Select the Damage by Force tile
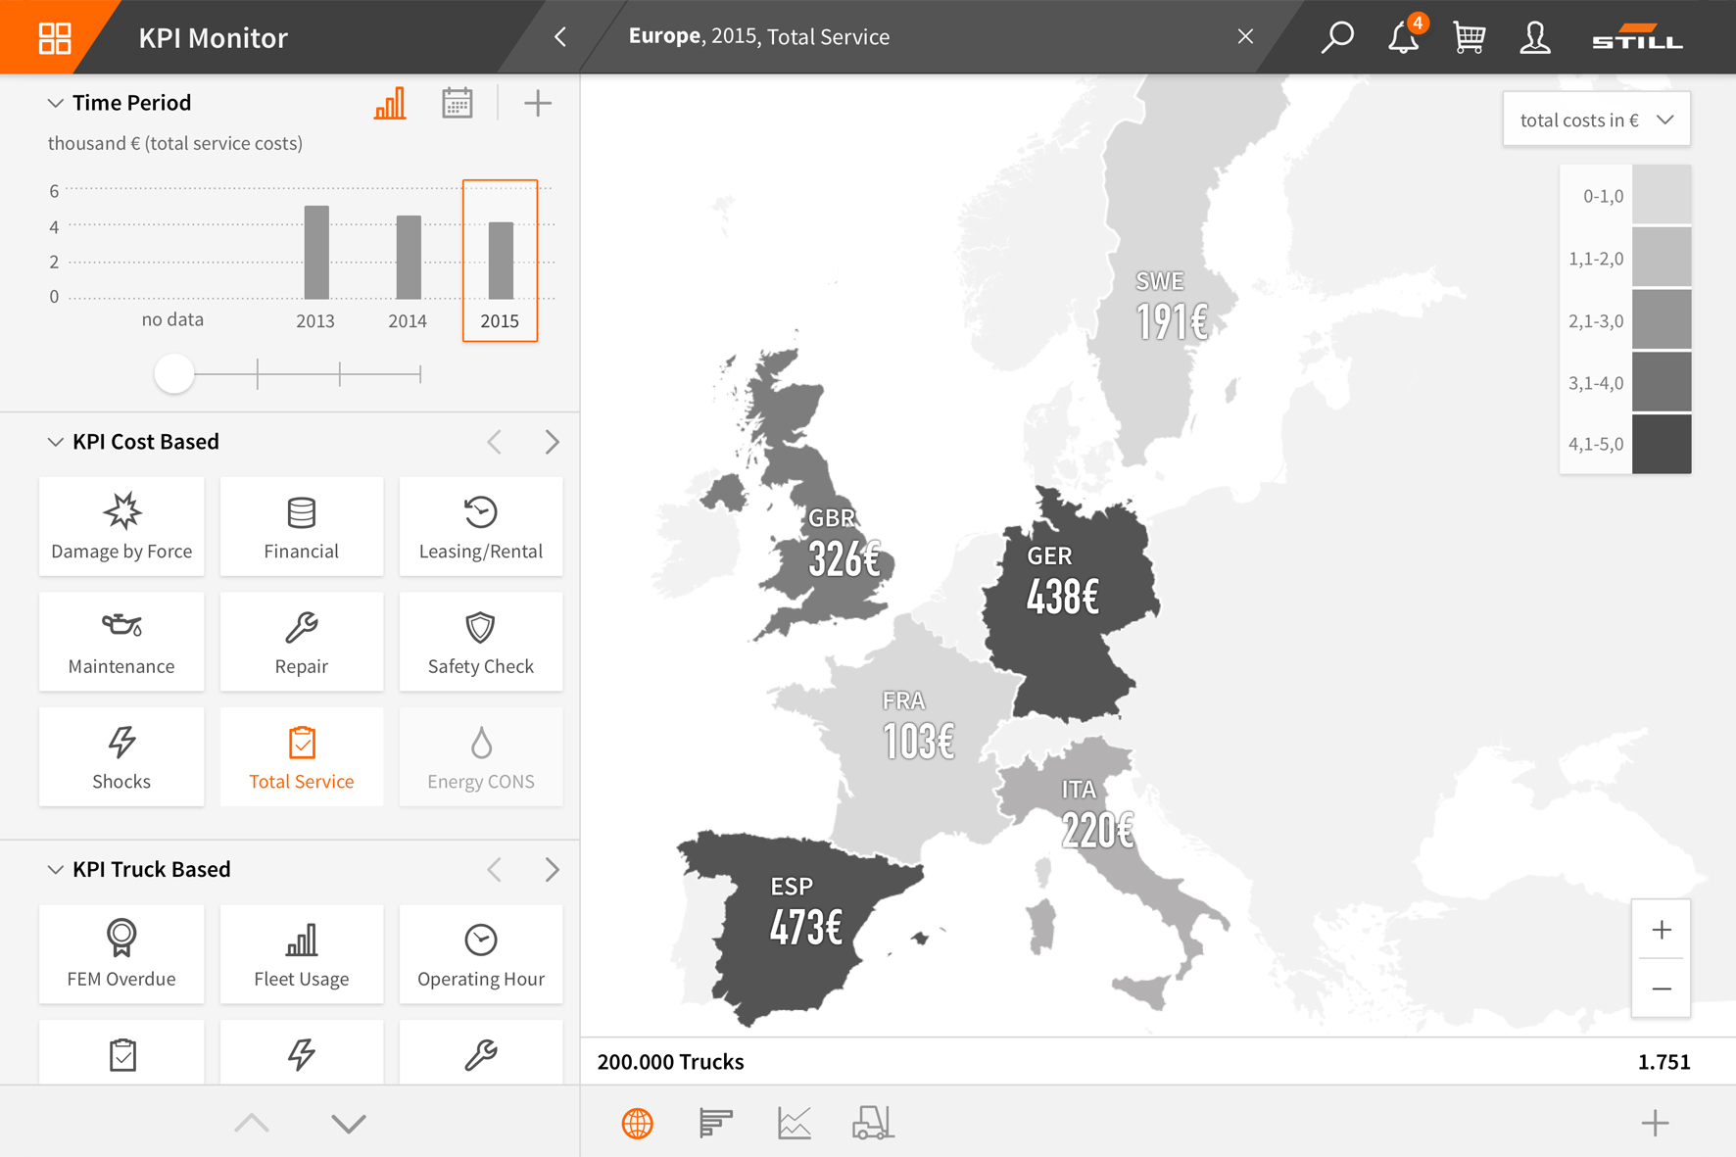Viewport: 1736px width, 1157px height. tap(121, 526)
